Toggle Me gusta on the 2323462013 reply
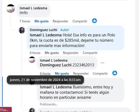Image resolution: width=139 pixels, height=112 pixels. [62, 74]
